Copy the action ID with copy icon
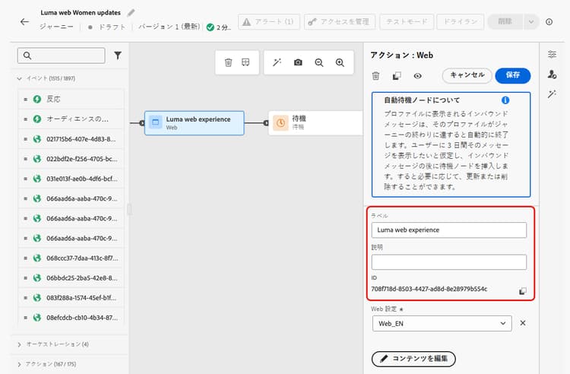The image size is (570, 374). coord(522,291)
